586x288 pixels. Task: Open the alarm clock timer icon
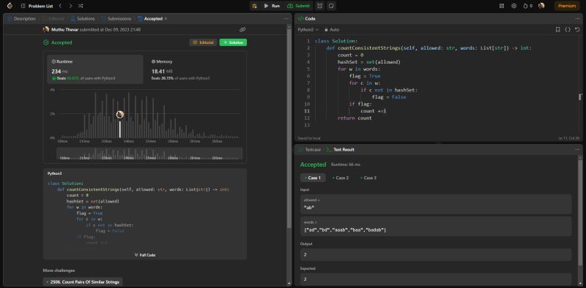(320, 6)
